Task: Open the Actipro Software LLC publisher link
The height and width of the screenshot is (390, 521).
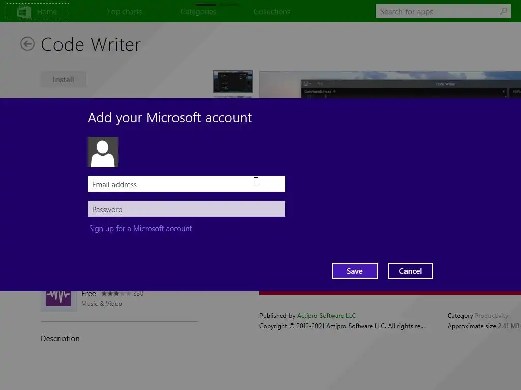Action: 326,316
